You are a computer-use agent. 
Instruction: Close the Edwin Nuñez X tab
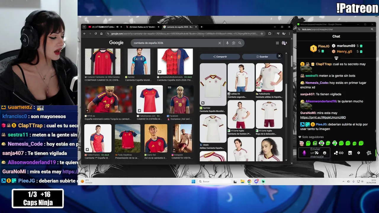pos(159,27)
